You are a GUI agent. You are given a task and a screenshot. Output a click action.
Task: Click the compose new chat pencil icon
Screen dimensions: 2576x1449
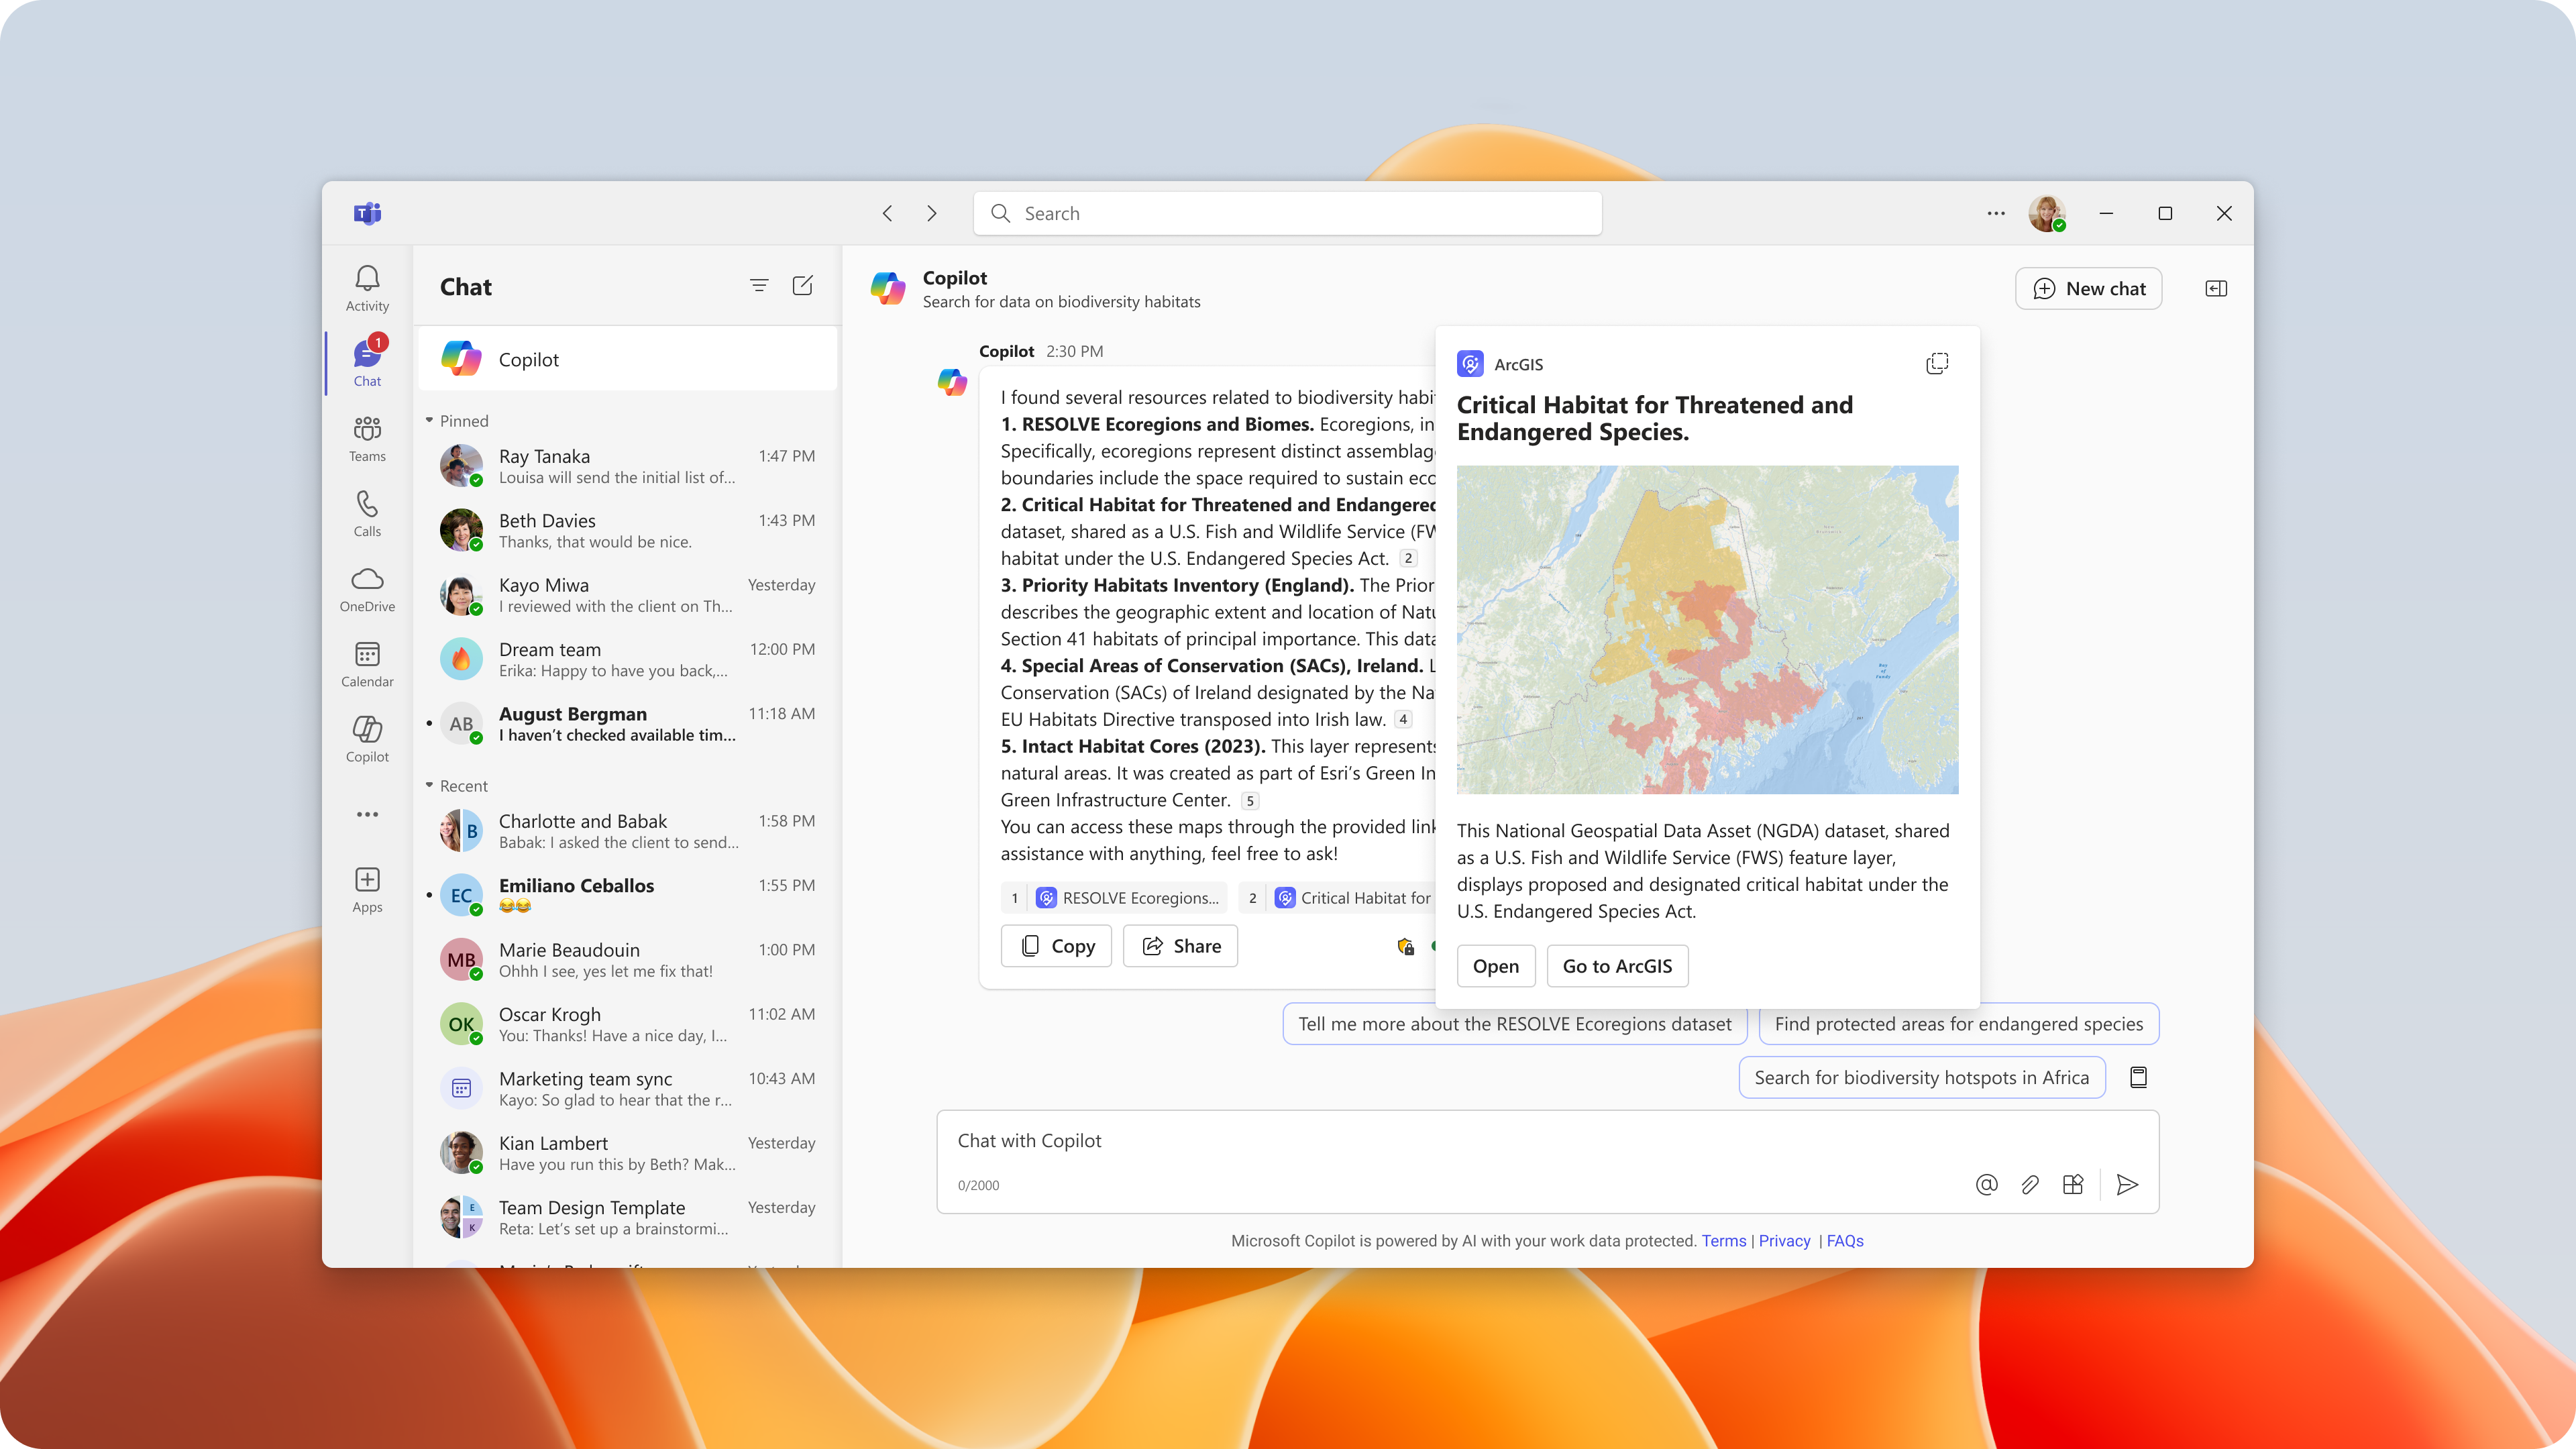[x=802, y=286]
